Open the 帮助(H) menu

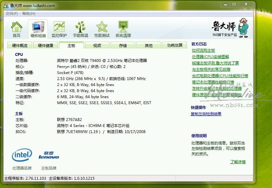(x=29, y=14)
